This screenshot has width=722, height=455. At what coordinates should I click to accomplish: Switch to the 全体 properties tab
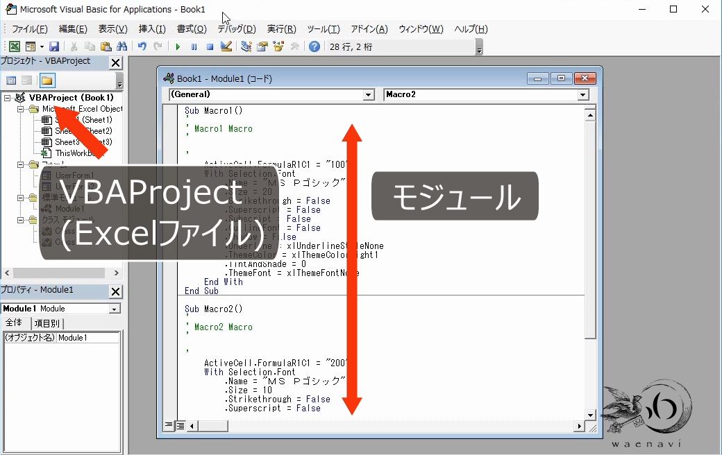[15, 323]
